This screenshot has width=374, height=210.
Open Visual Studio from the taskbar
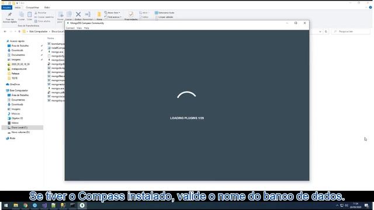click(x=44, y=205)
